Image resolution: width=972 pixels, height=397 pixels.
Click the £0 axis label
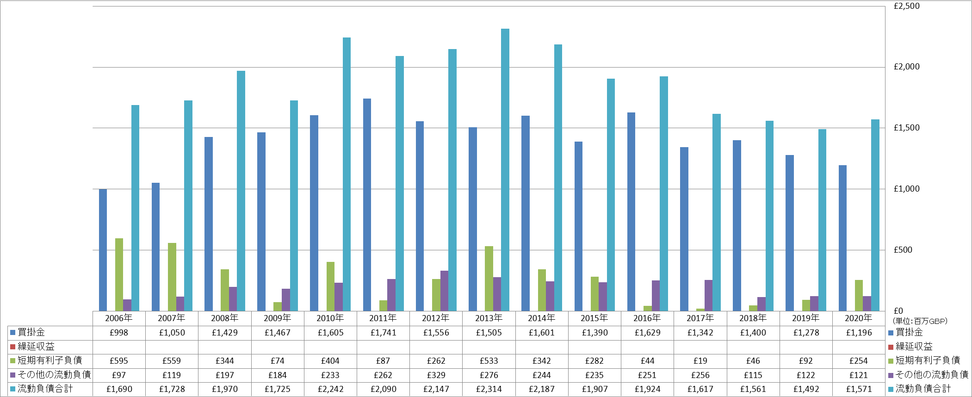click(x=898, y=311)
